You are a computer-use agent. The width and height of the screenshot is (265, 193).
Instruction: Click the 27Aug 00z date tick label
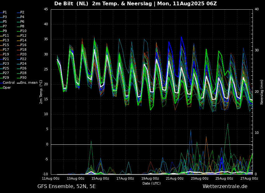click(249, 178)
